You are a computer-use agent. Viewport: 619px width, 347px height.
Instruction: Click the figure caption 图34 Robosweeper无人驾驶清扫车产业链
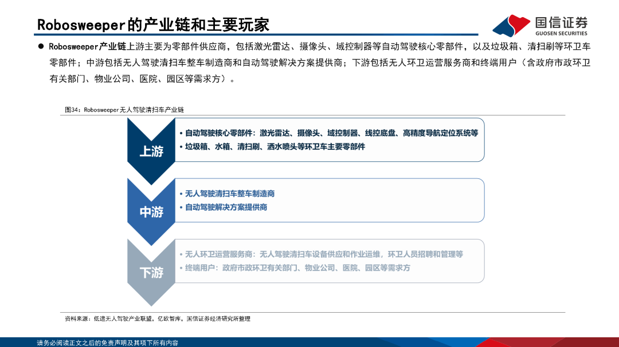tap(124, 110)
